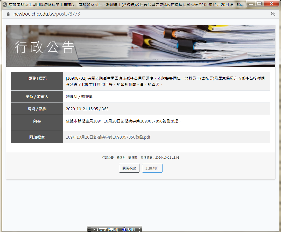Click the 2020-10-21 15:05 / 363 cell
This screenshot has height=232, width=282.
pyautogui.click(x=167, y=109)
